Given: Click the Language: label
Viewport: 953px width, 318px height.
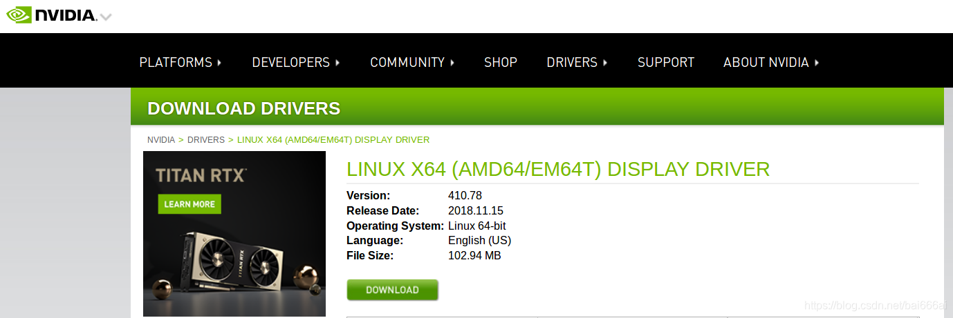Looking at the screenshot, I should 375,241.
